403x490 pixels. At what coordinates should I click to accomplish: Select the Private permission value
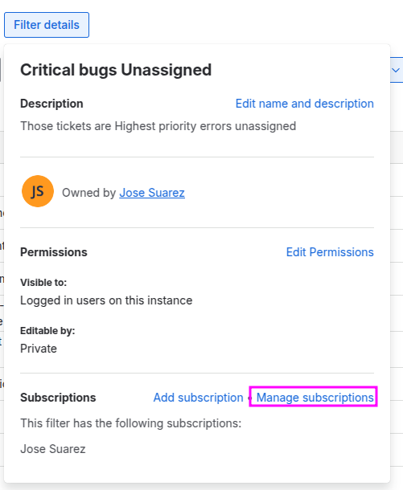pos(39,349)
